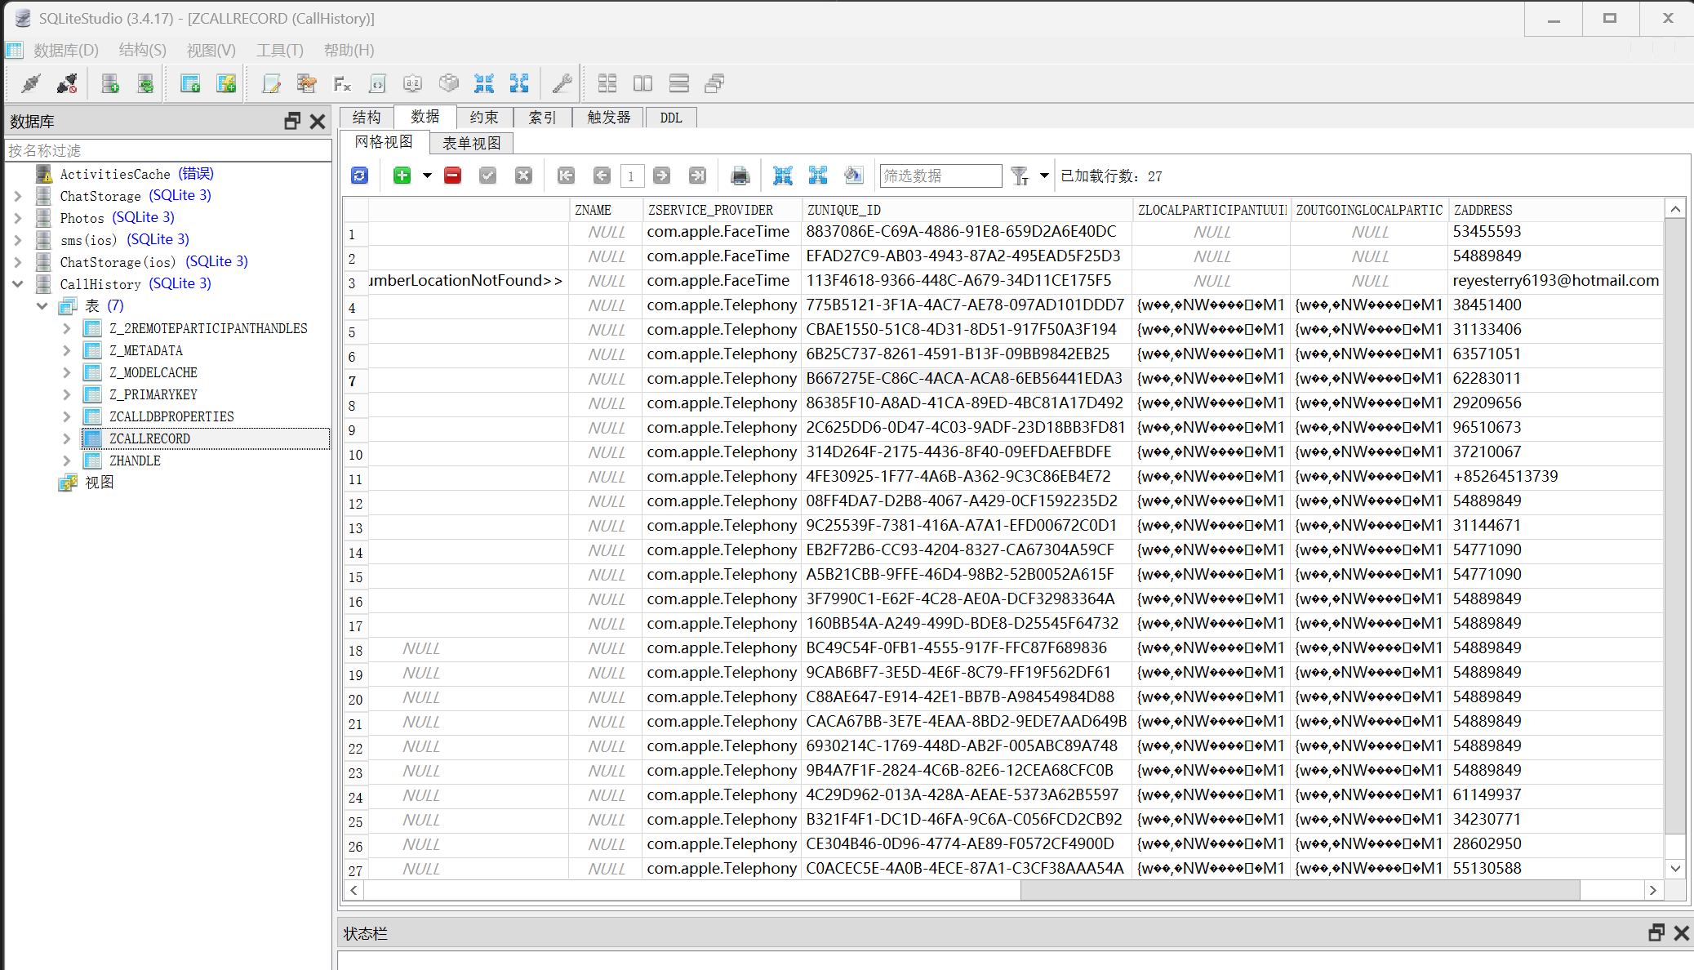Viewport: 1694px width, 970px height.
Task: Open the 工具(T) menu
Action: [x=279, y=50]
